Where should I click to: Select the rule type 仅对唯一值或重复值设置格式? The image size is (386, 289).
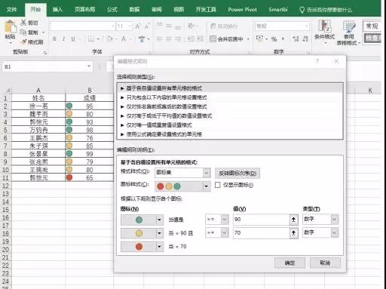(x=230, y=125)
